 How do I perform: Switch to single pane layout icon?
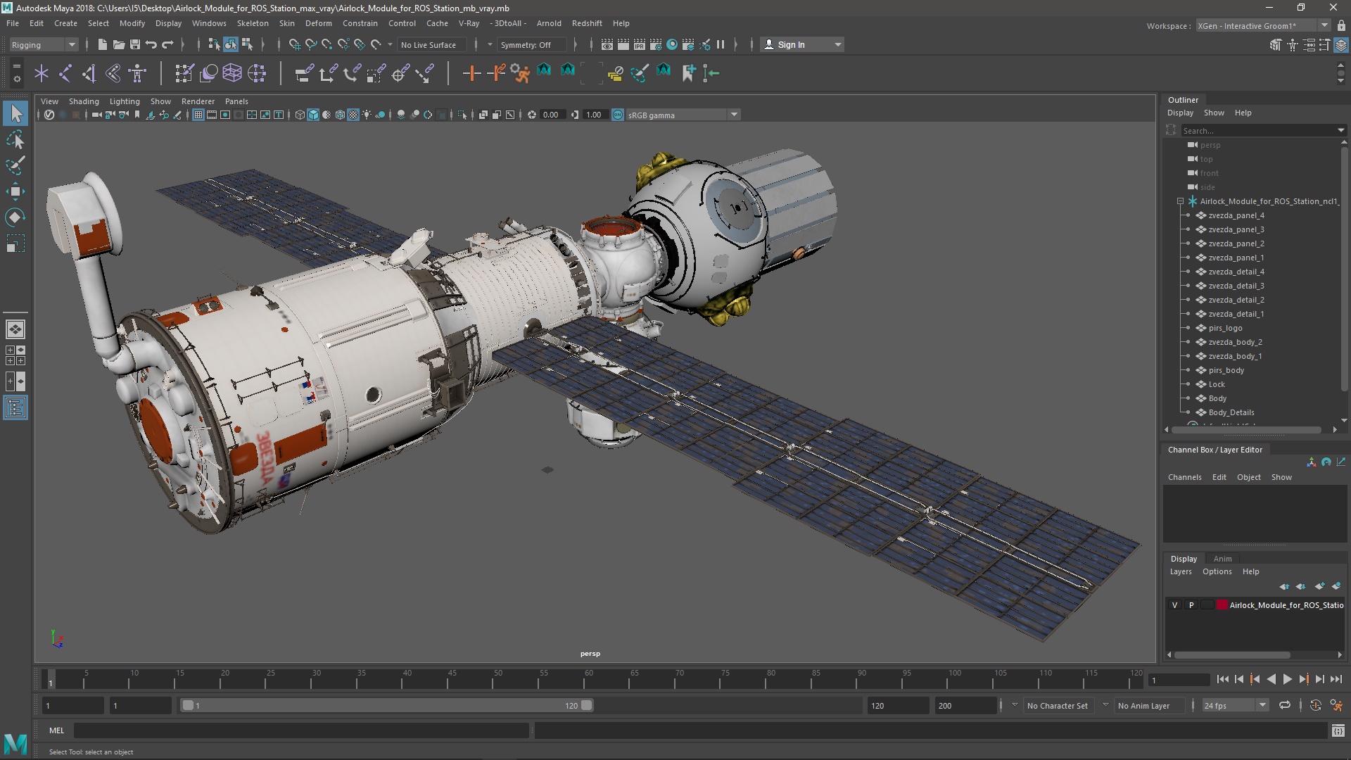15,329
